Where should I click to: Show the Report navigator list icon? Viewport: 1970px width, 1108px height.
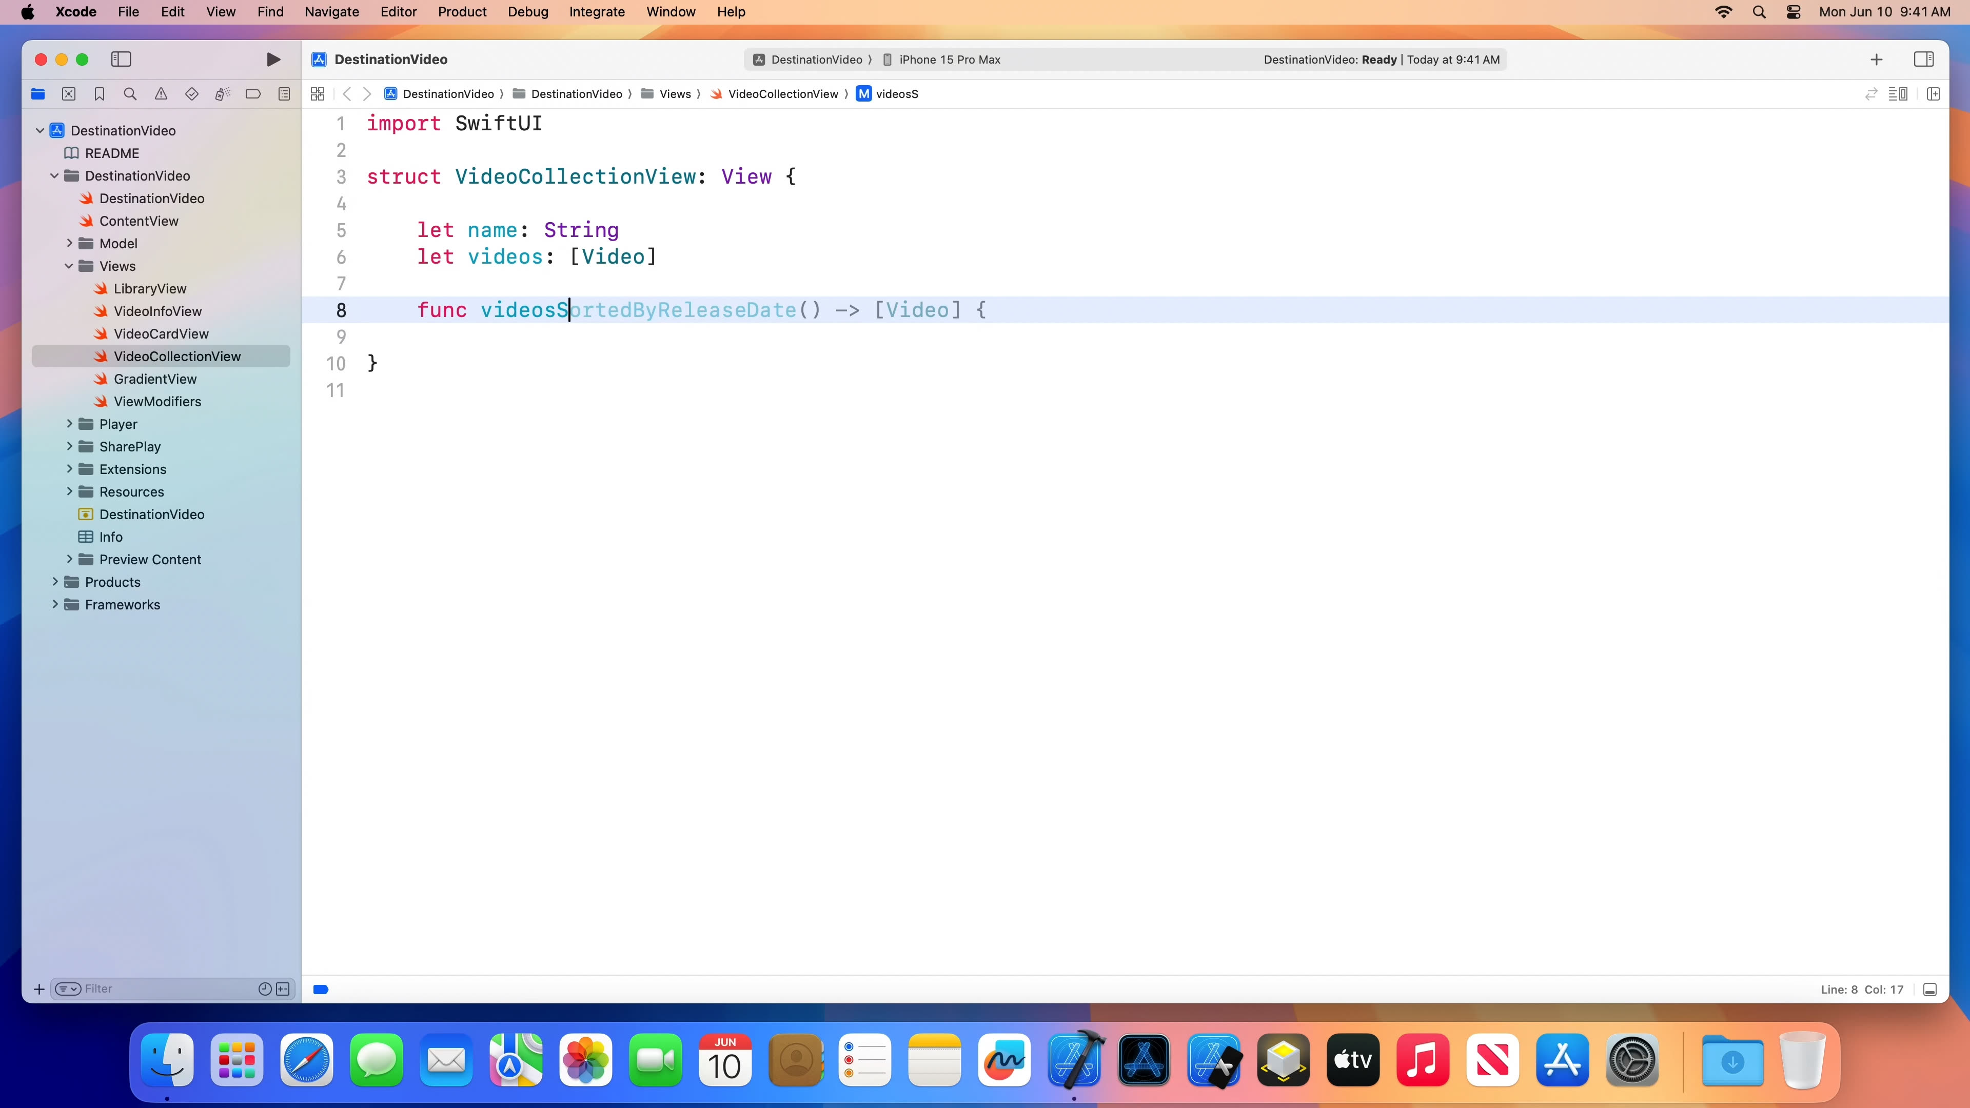click(x=284, y=93)
